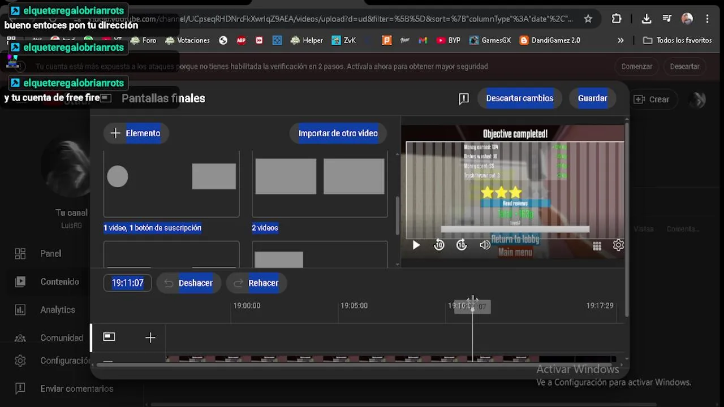Click Deshacer to undo

[x=188, y=283]
